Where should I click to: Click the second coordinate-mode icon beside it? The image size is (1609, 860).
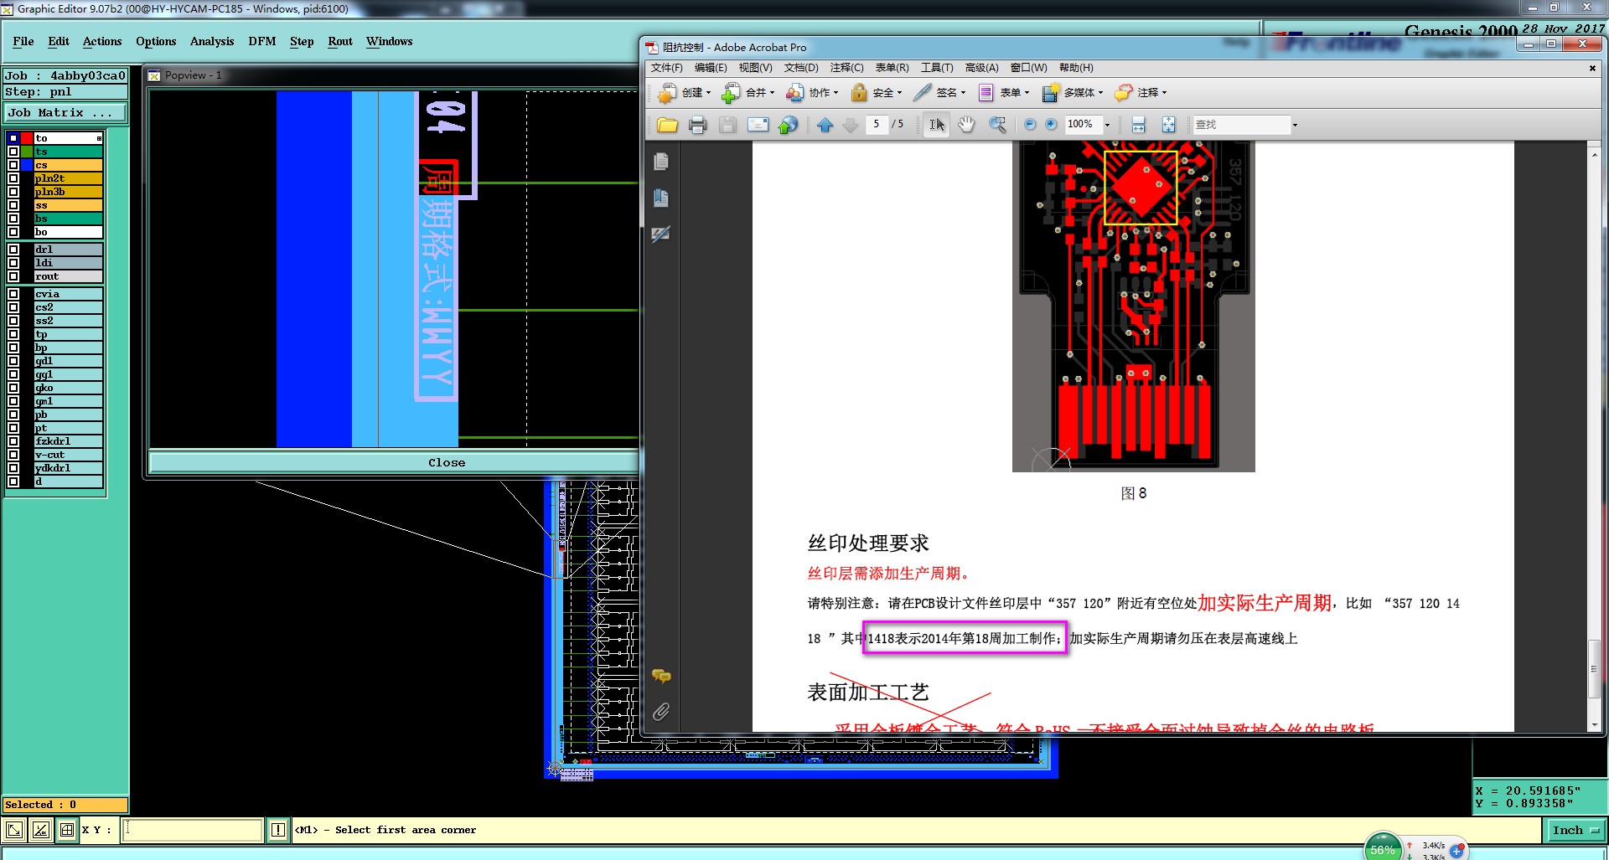[40, 830]
